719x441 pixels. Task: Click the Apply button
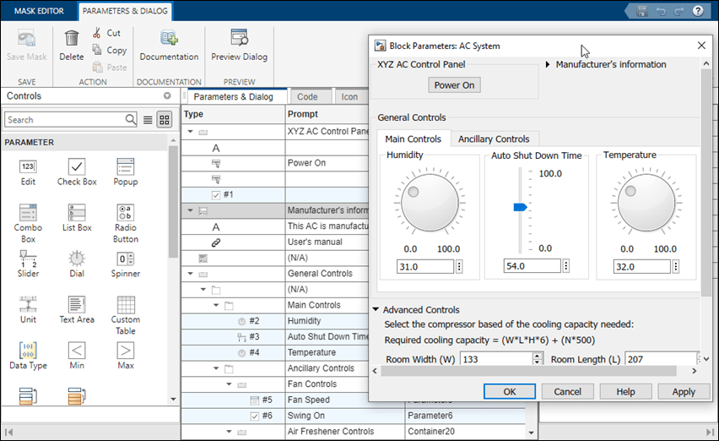[x=684, y=391]
